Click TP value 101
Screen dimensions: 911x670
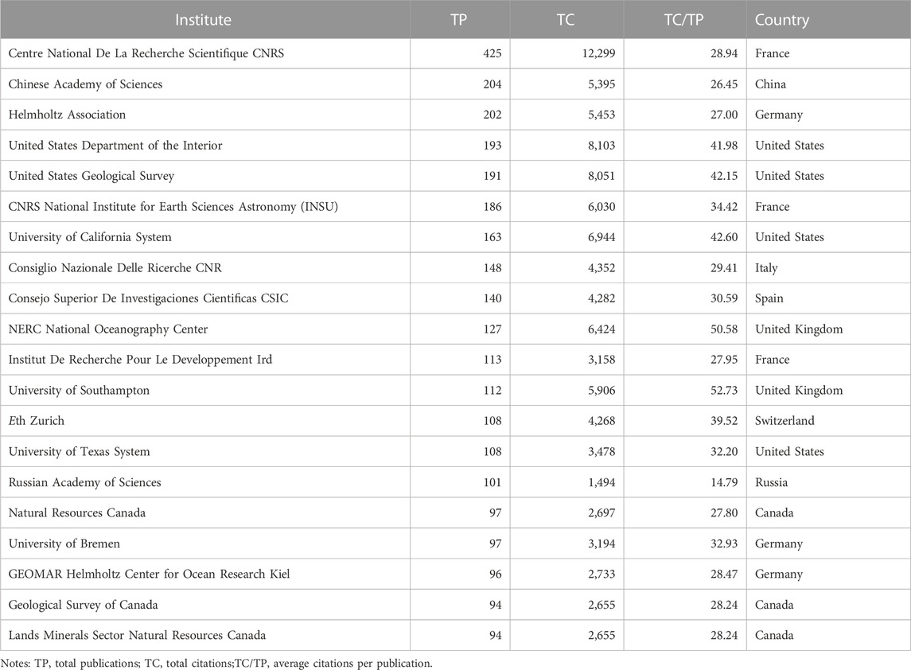coord(492,482)
